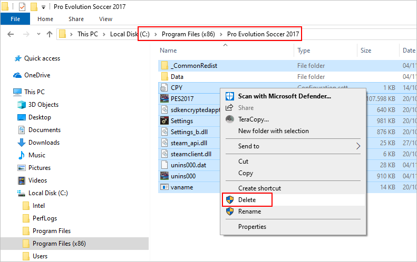This screenshot has width=417, height=262.
Task: Select Local Disk (C:) in sidebar
Action: 48,193
